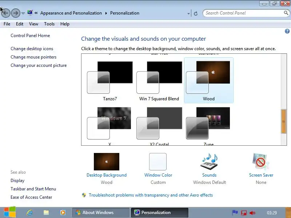Select the Win 7 Squared Blend theme
This screenshot has height=218, width=291.
(159, 80)
